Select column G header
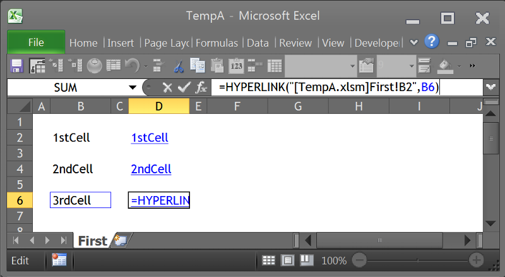This screenshot has height=277, width=505. tap(298, 106)
